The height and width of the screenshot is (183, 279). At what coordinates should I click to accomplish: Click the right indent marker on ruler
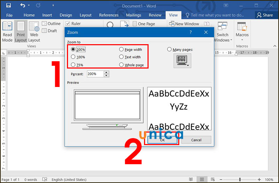tap(236, 54)
